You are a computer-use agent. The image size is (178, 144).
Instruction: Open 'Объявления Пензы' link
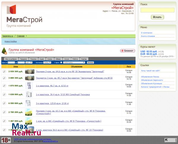[x=150, y=77]
